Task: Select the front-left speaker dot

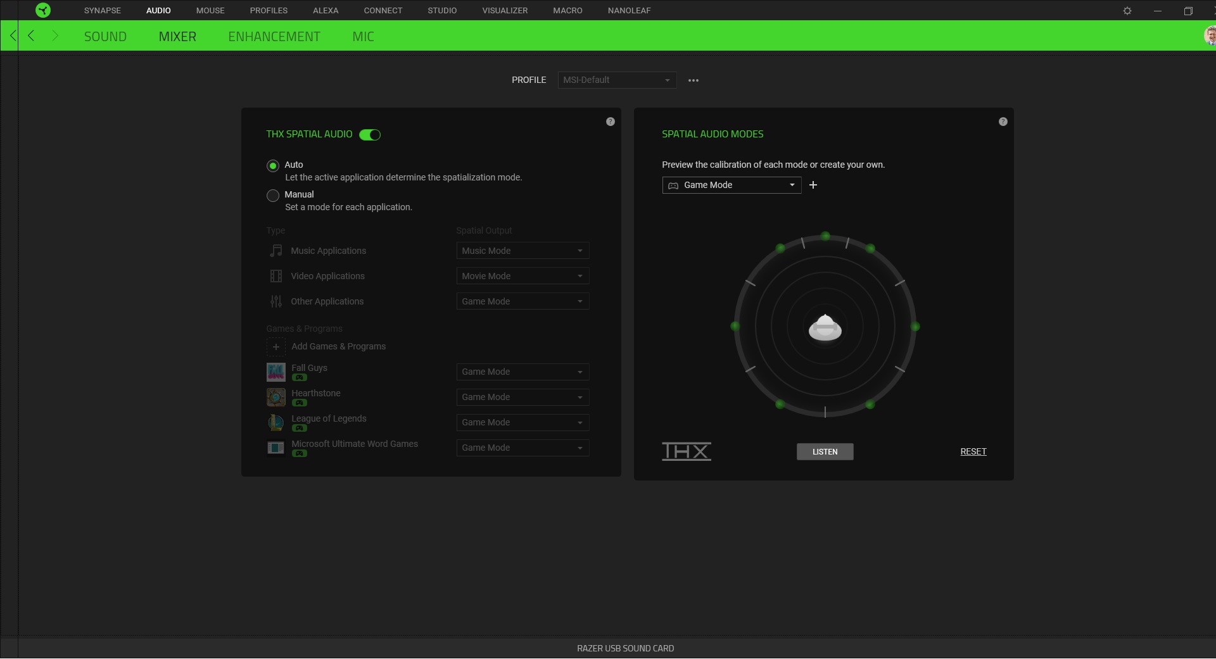Action: click(780, 248)
